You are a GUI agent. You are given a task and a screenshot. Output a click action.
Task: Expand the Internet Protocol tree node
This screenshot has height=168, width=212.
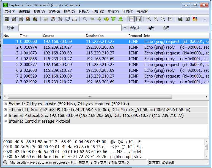(x=5, y=115)
